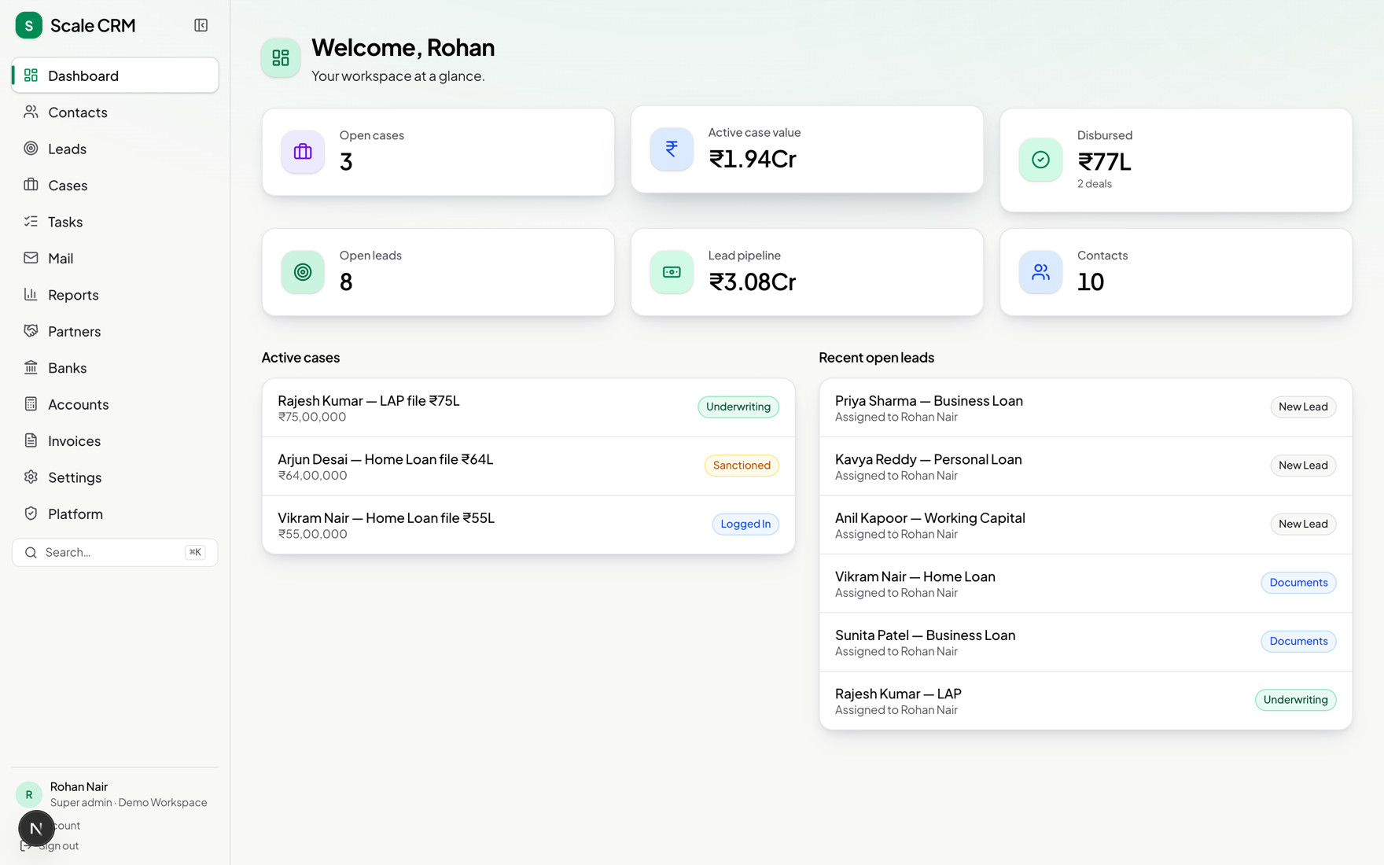Sign out of the workspace
Image resolution: width=1384 pixels, height=865 pixels.
tap(50, 846)
